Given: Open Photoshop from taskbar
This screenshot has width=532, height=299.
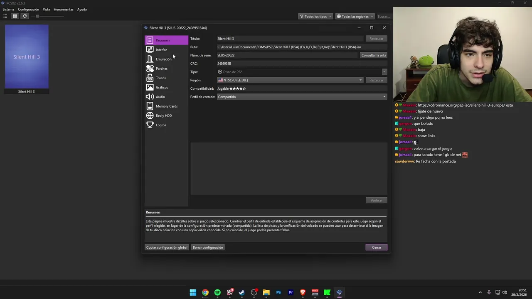Looking at the screenshot, I should tap(278, 292).
